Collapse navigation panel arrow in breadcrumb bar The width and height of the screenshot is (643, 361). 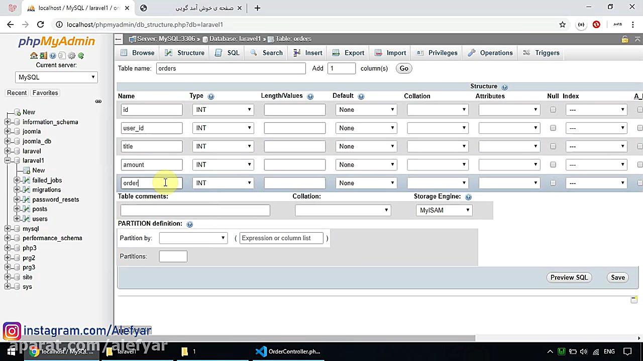tap(118, 39)
